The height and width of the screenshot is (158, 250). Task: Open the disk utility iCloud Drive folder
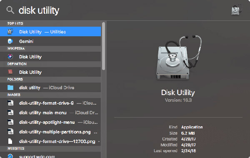pyautogui.click(x=50, y=88)
